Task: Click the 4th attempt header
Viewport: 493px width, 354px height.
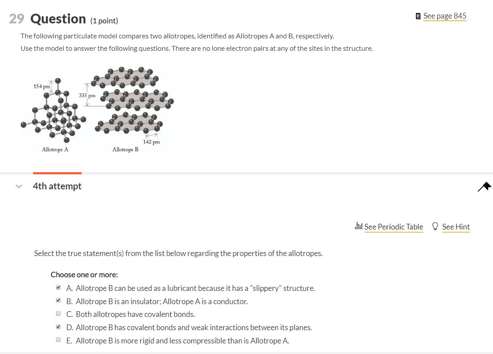Action: (57, 186)
